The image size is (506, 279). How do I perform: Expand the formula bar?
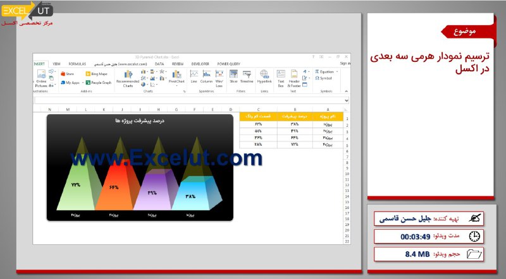click(x=346, y=100)
